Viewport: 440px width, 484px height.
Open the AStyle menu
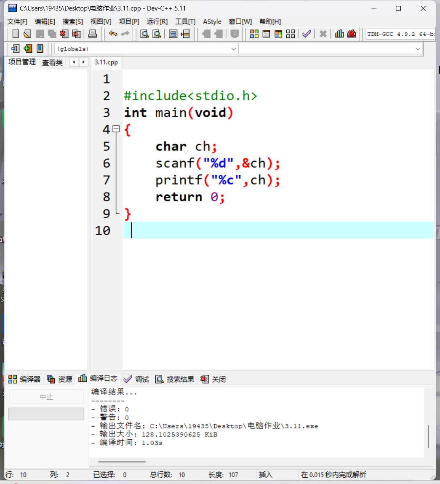click(x=212, y=21)
